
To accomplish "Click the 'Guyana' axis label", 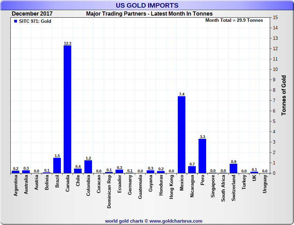I will (x=150, y=183).
